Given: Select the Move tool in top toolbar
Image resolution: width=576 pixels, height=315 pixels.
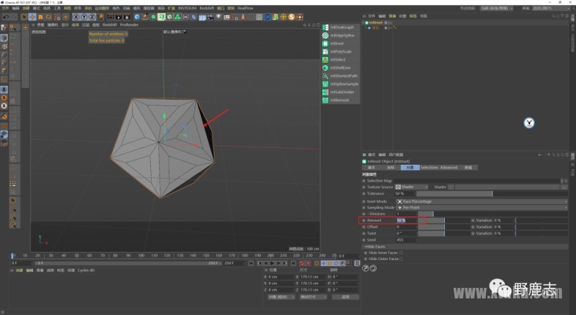Looking at the screenshot, I should point(32,17).
